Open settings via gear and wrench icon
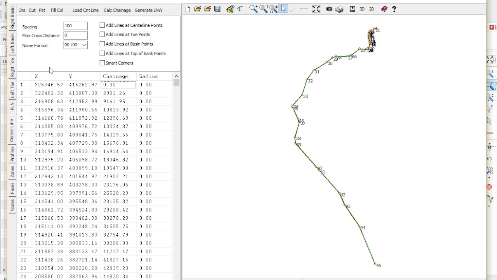This screenshot has height=280, width=497. point(230,9)
